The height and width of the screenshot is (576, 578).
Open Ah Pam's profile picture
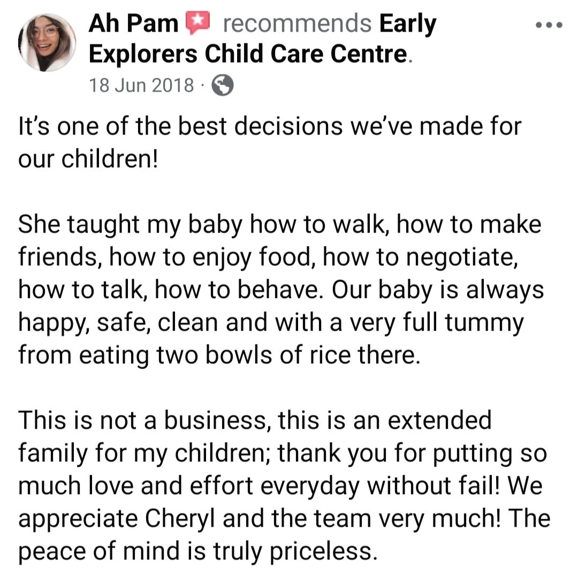47,42
